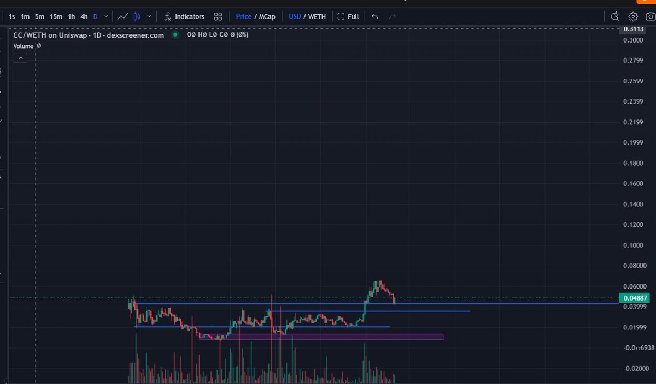Click the current price label 0.04887
This screenshot has width=656, height=384.
635,298
